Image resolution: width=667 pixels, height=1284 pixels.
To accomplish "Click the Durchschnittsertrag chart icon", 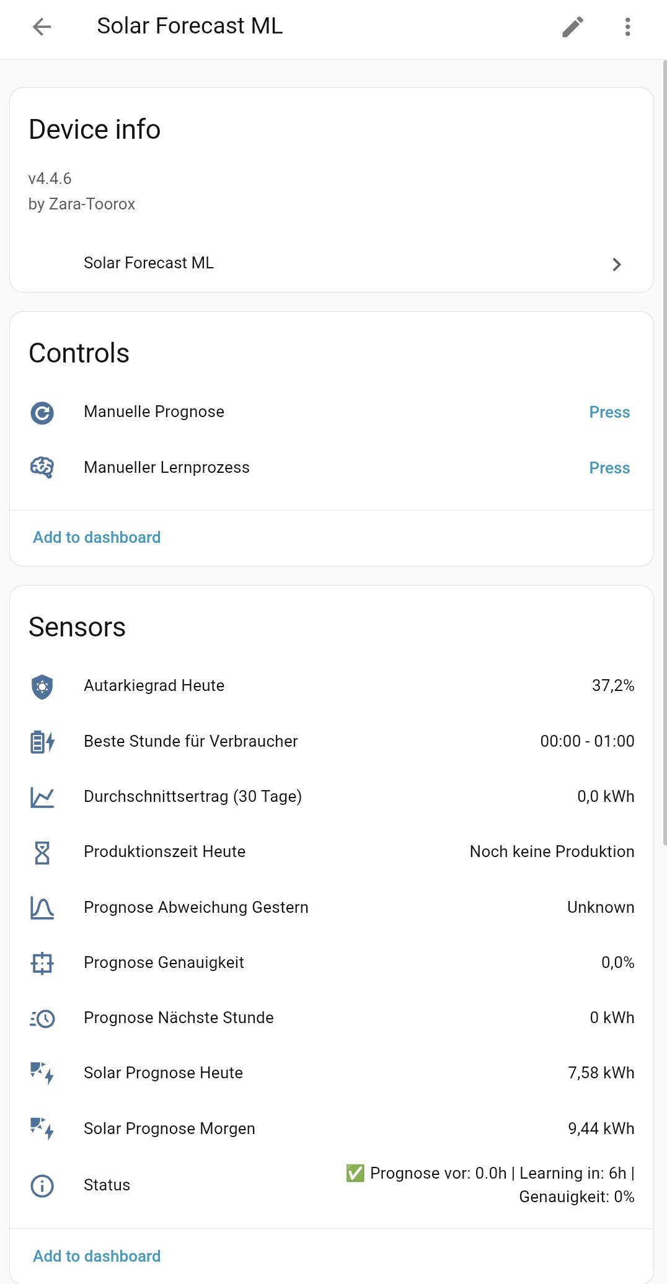I will point(42,798).
